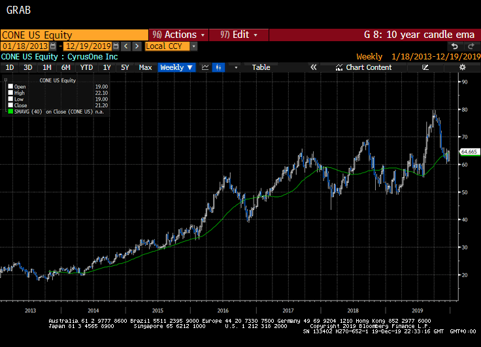
Task: Switch to the YTD time range
Action: coord(86,67)
